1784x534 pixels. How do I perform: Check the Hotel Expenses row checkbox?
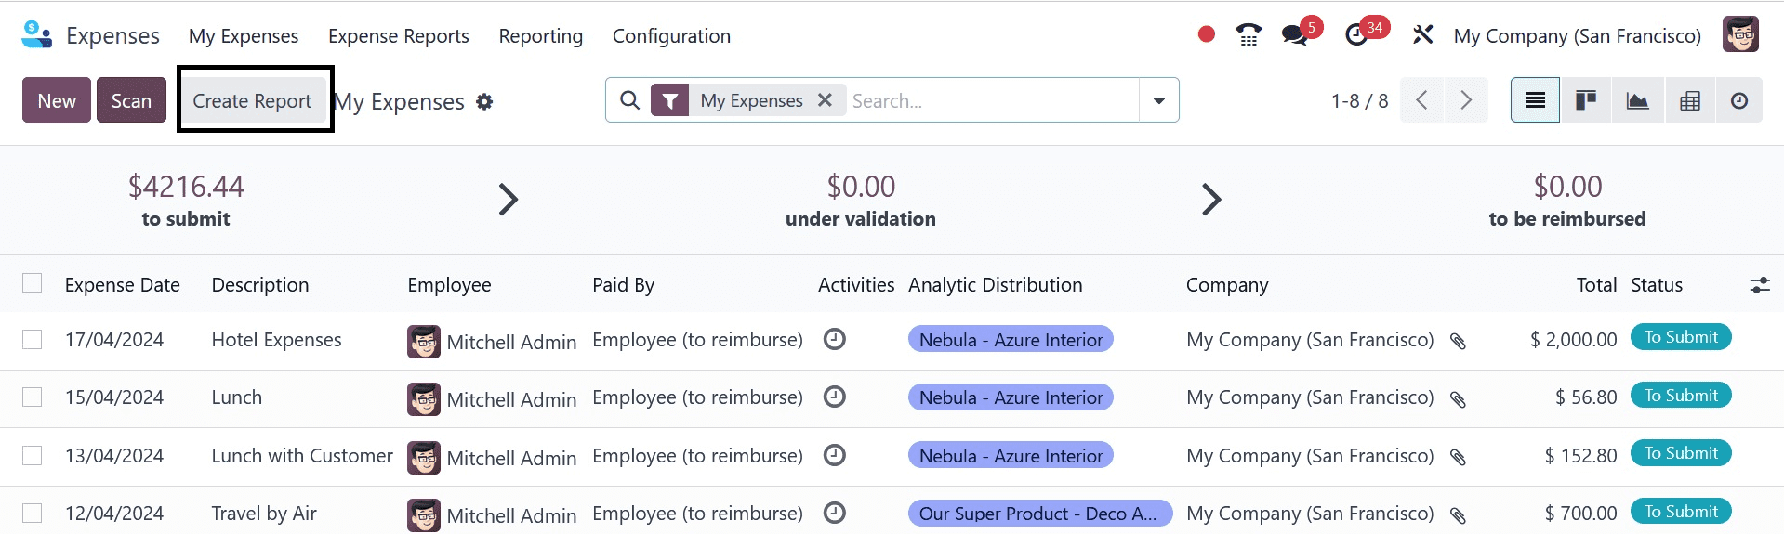(x=33, y=340)
